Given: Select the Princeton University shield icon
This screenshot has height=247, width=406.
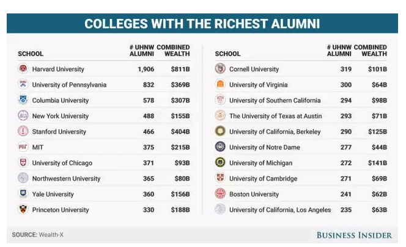Looking at the screenshot, I should (x=23, y=210).
